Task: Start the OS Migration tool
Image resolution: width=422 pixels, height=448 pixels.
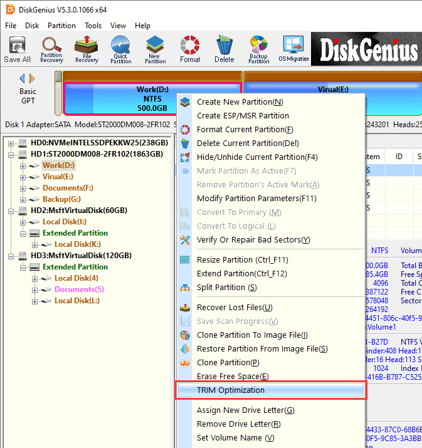Action: 293,49
